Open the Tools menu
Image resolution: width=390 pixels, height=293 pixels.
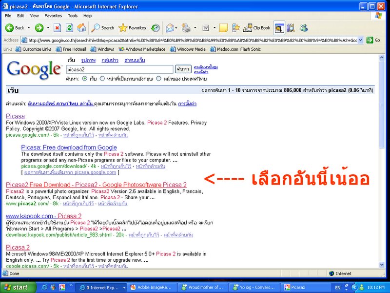[73, 16]
